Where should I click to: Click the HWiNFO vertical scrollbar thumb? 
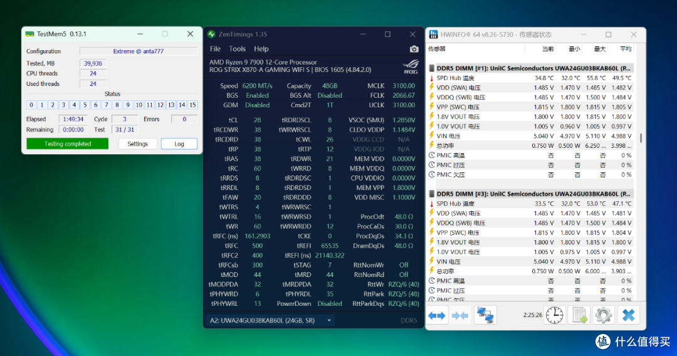pyautogui.click(x=641, y=138)
